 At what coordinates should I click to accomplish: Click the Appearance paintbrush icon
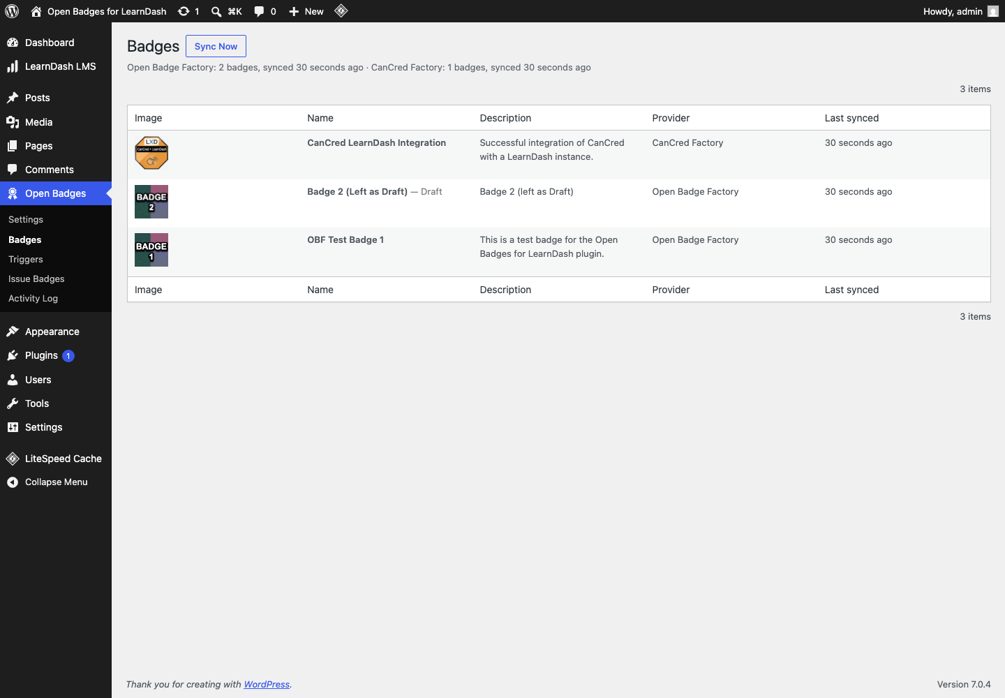tap(13, 332)
